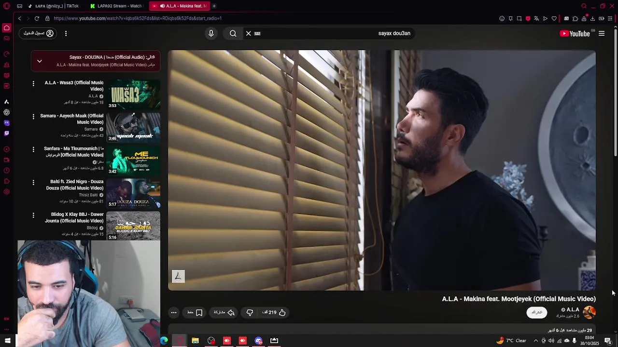Open options for Samara - Aayech Maak item
618x347 pixels.
tap(33, 117)
